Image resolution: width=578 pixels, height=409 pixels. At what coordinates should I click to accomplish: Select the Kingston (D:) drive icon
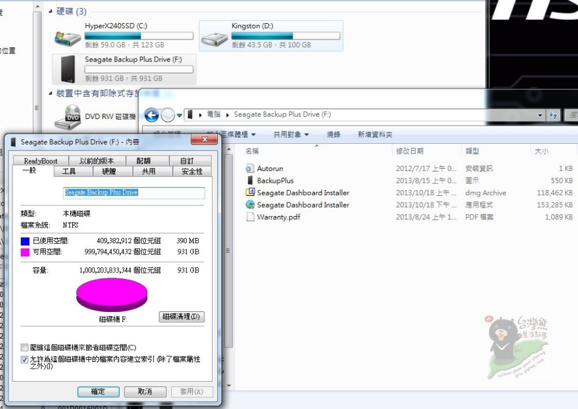point(214,39)
